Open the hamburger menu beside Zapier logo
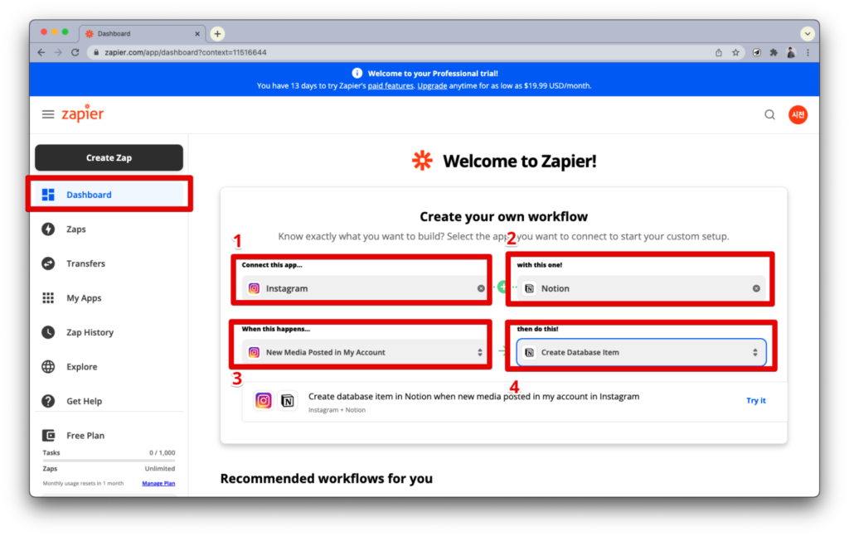The height and width of the screenshot is (536, 849). coord(48,114)
